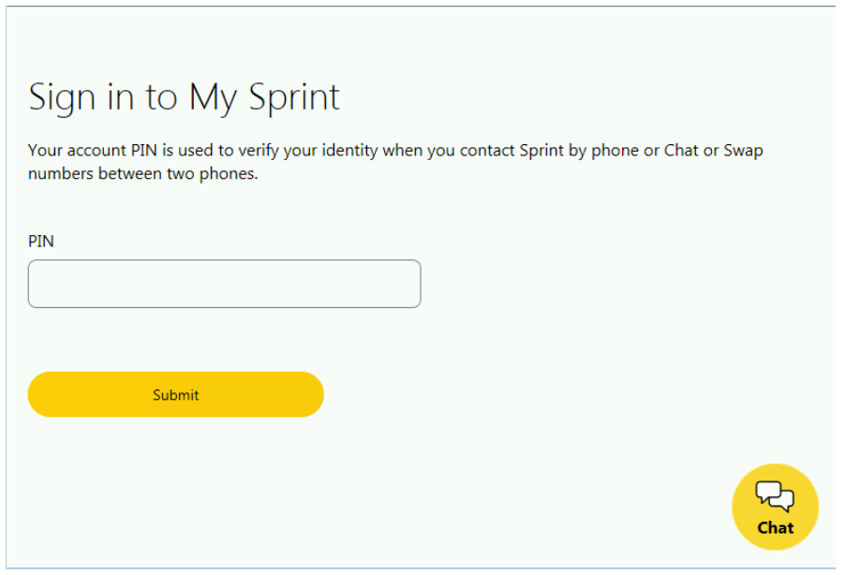The image size is (846, 575).
Task: Click the account PIN description paragraph
Action: click(x=395, y=161)
